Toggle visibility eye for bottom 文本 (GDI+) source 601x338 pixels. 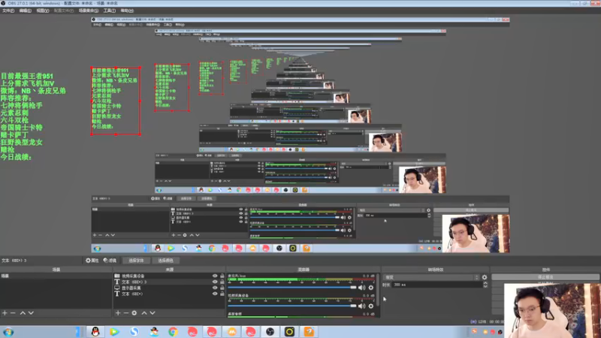215,294
